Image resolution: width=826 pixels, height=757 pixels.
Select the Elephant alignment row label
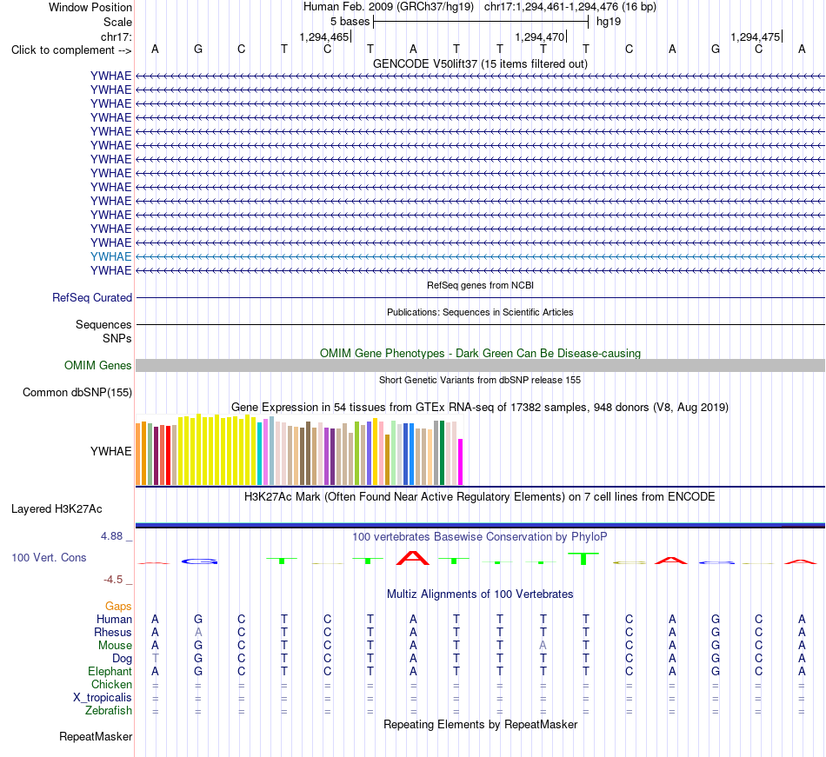[110, 671]
